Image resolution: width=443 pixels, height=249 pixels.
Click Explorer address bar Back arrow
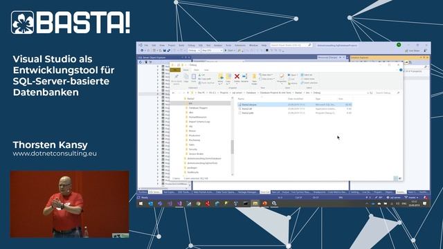click(x=173, y=93)
